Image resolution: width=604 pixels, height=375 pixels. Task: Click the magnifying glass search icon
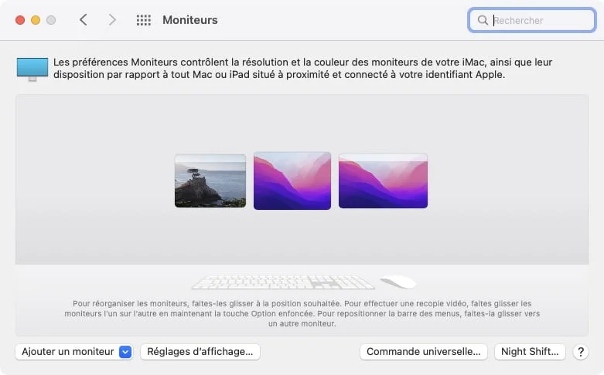[x=483, y=20]
